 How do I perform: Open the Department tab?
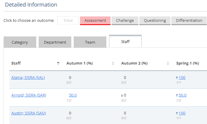[55, 42]
